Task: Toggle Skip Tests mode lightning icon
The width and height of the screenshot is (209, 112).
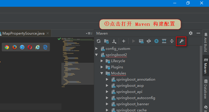Action: tap(156, 41)
